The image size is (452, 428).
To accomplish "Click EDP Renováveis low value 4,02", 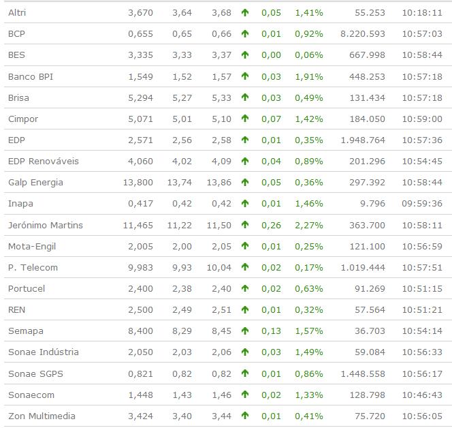I will 182,162.
